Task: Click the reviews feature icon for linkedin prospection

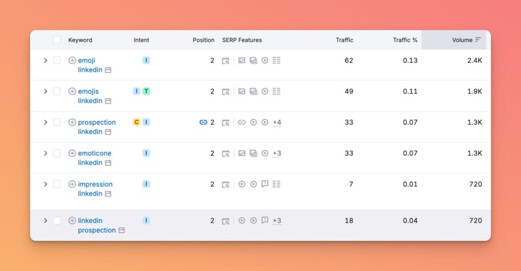Action: pyautogui.click(x=265, y=220)
